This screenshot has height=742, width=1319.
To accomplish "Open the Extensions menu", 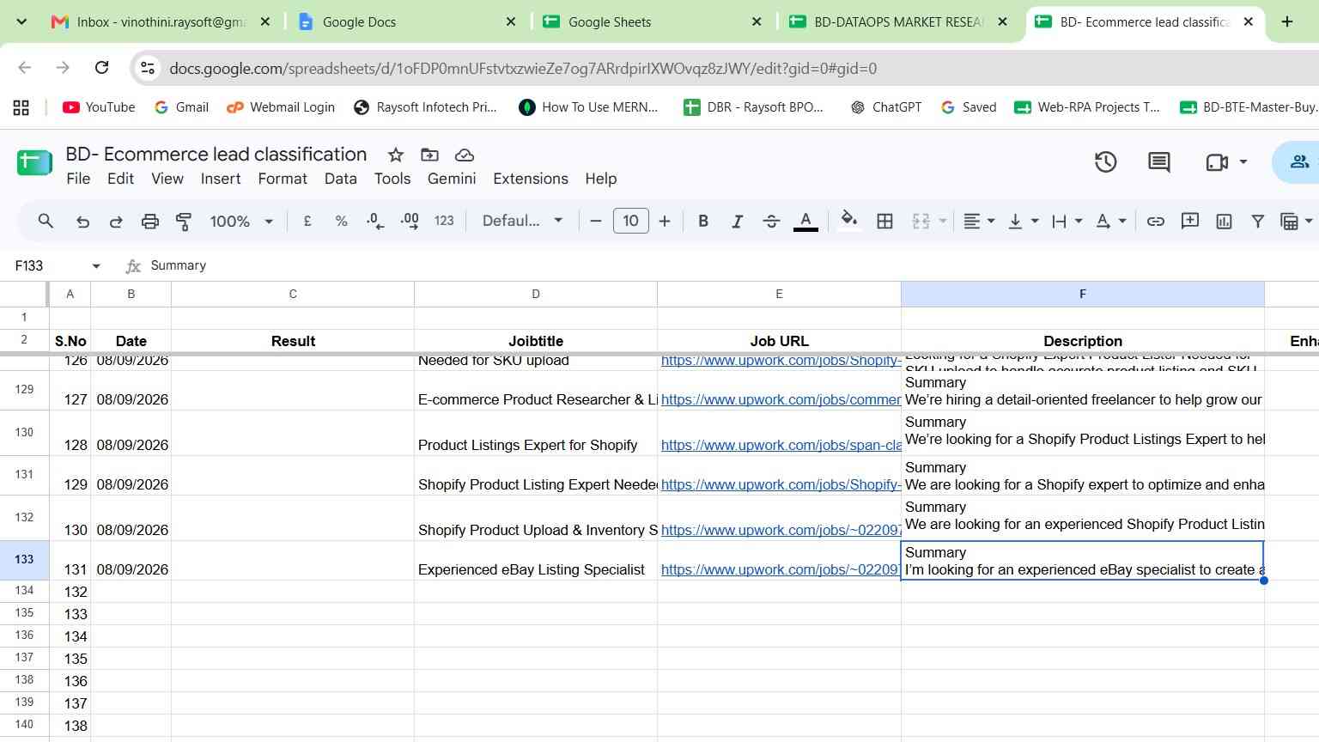I will click(531, 179).
